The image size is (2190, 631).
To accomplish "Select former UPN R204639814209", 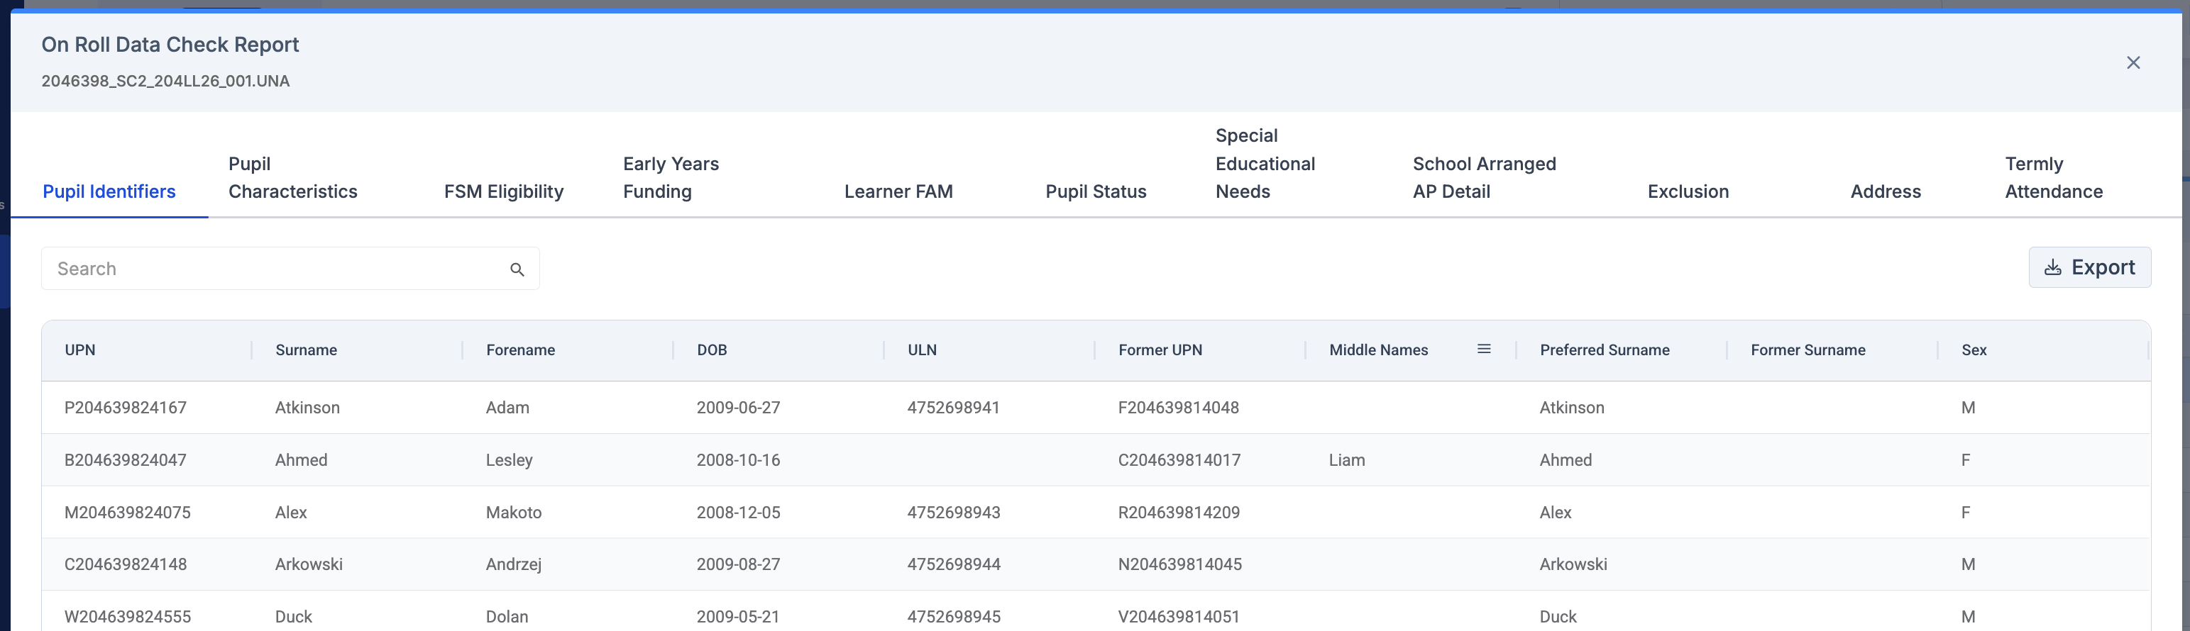I will 1179,513.
